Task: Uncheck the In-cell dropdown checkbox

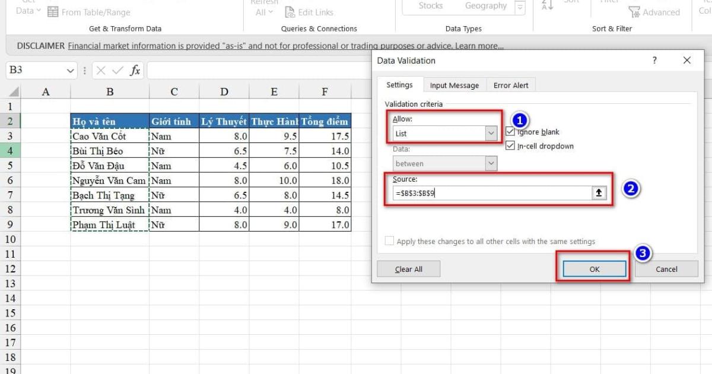Action: [x=510, y=146]
